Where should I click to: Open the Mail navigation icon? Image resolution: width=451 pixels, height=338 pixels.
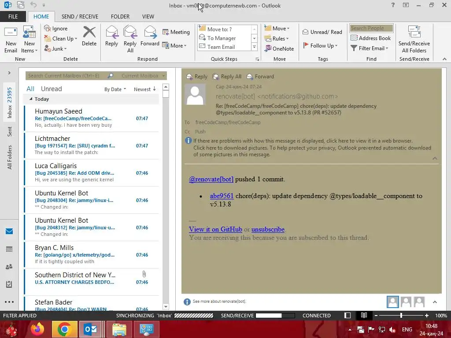click(x=9, y=231)
